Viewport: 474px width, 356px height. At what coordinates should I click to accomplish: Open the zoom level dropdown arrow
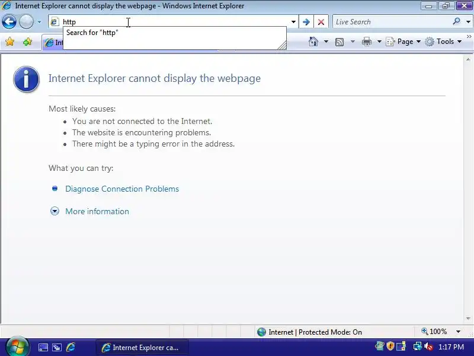458,332
